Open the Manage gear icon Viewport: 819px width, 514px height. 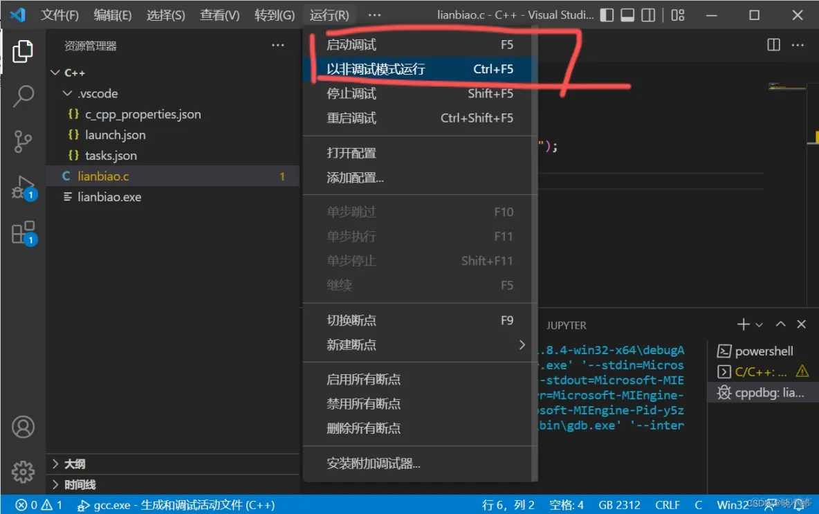point(23,472)
